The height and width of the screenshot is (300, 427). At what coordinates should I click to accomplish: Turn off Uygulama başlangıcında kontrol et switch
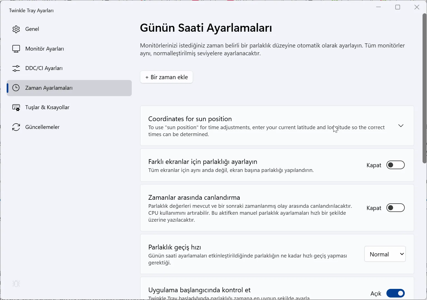395,293
